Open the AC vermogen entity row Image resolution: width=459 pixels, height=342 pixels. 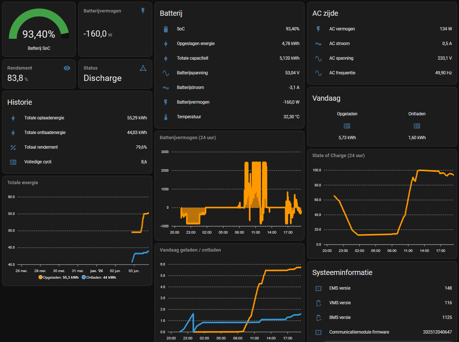pos(382,29)
